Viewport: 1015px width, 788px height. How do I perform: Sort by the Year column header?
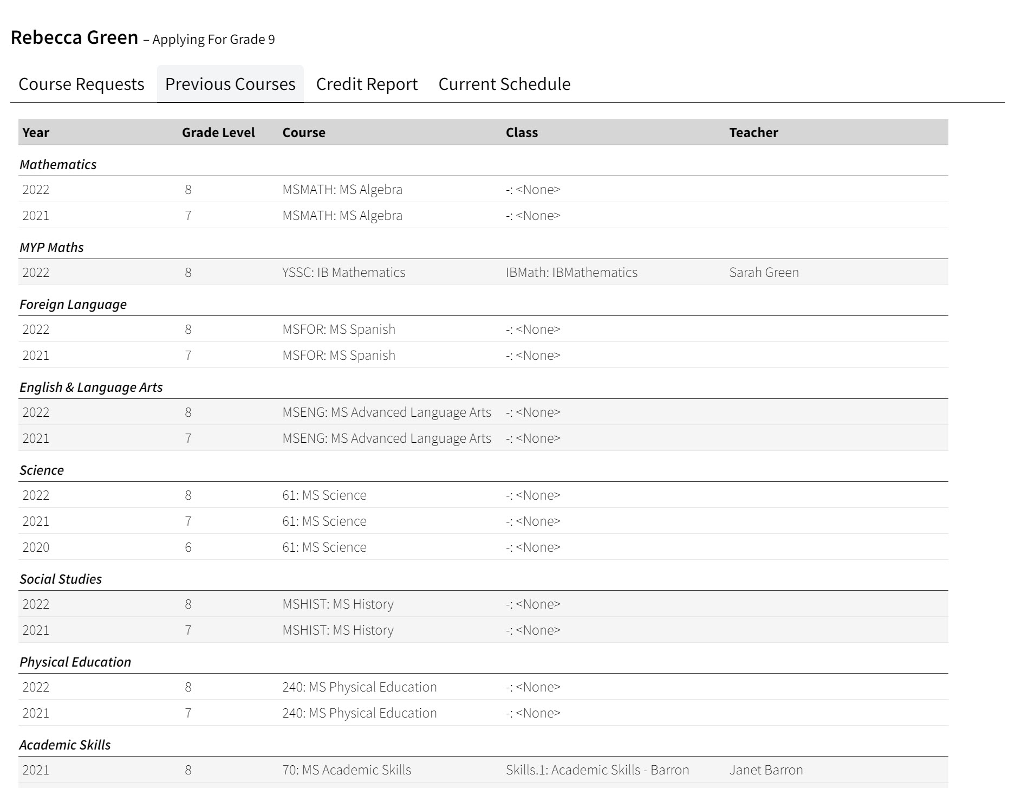point(35,132)
